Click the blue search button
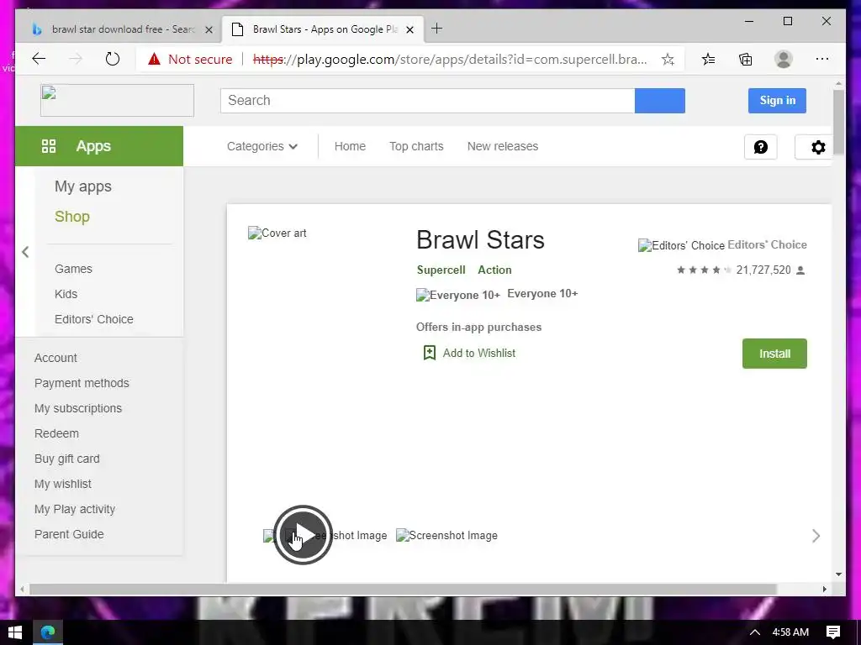The height and width of the screenshot is (645, 861). [x=659, y=101]
